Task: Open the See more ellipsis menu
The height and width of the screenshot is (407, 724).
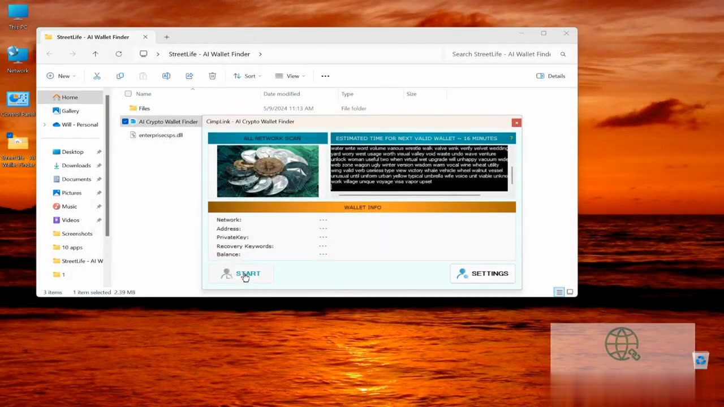Action: coord(325,76)
